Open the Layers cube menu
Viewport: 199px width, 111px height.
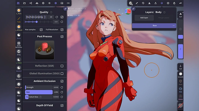[x=162, y=3]
